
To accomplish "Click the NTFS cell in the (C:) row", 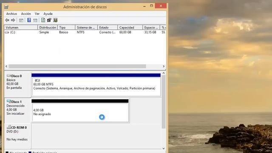I will (80, 32).
